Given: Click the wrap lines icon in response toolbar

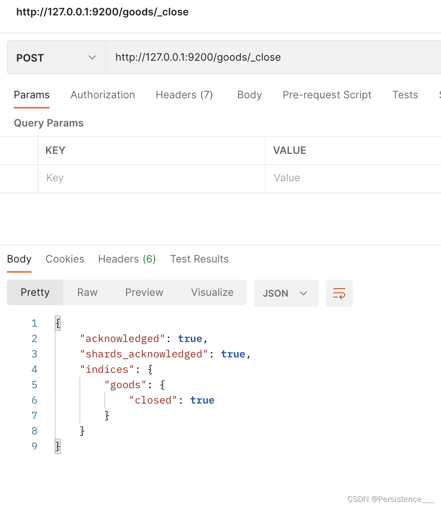Looking at the screenshot, I should coord(339,293).
